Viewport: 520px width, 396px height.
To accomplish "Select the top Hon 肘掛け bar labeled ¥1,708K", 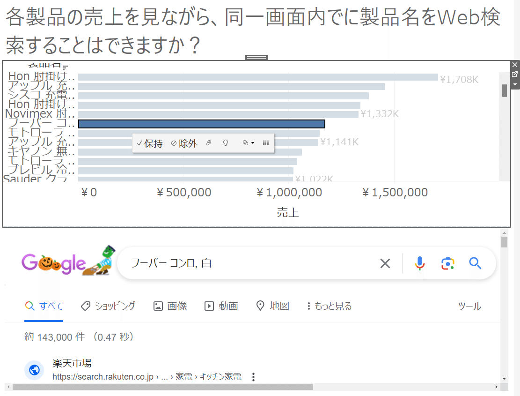I will (258, 77).
